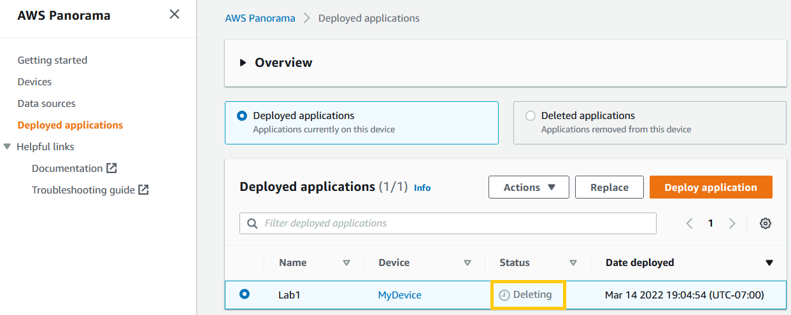
Task: Click the Deleting status text
Action: click(532, 295)
